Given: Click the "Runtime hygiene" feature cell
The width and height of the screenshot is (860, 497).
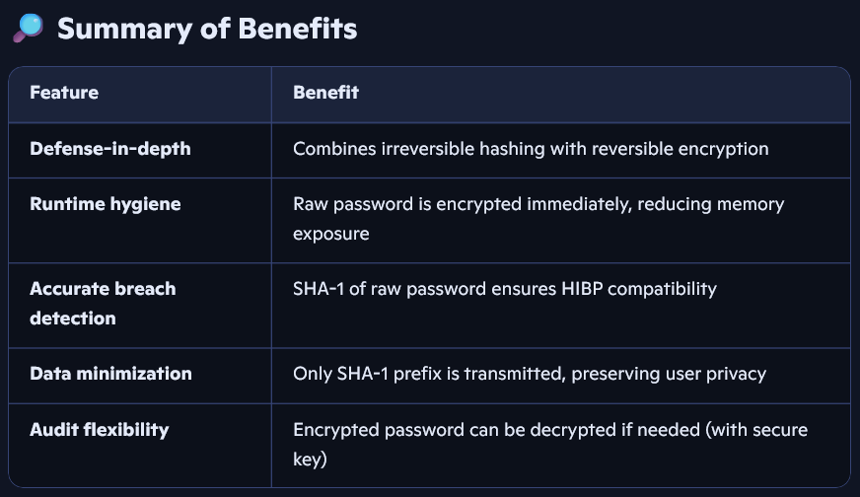Looking at the screenshot, I should pyautogui.click(x=106, y=204).
